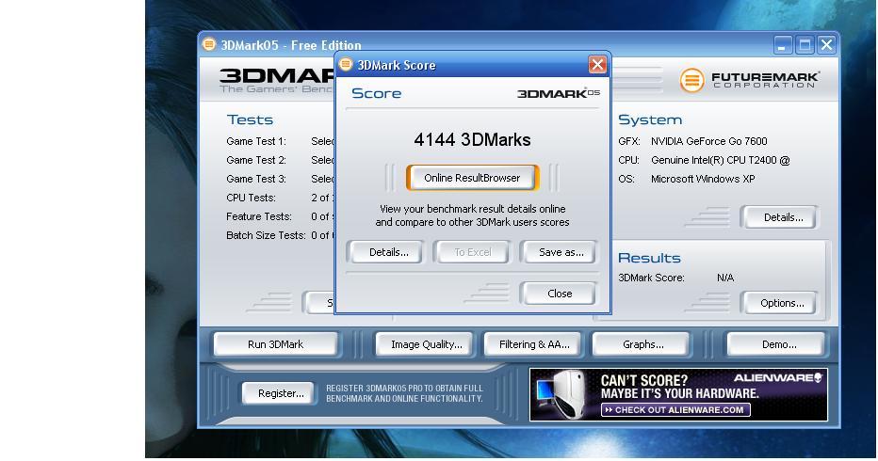The width and height of the screenshot is (878, 461).
Task: Click the Game Test 3 label
Action: 256,179
